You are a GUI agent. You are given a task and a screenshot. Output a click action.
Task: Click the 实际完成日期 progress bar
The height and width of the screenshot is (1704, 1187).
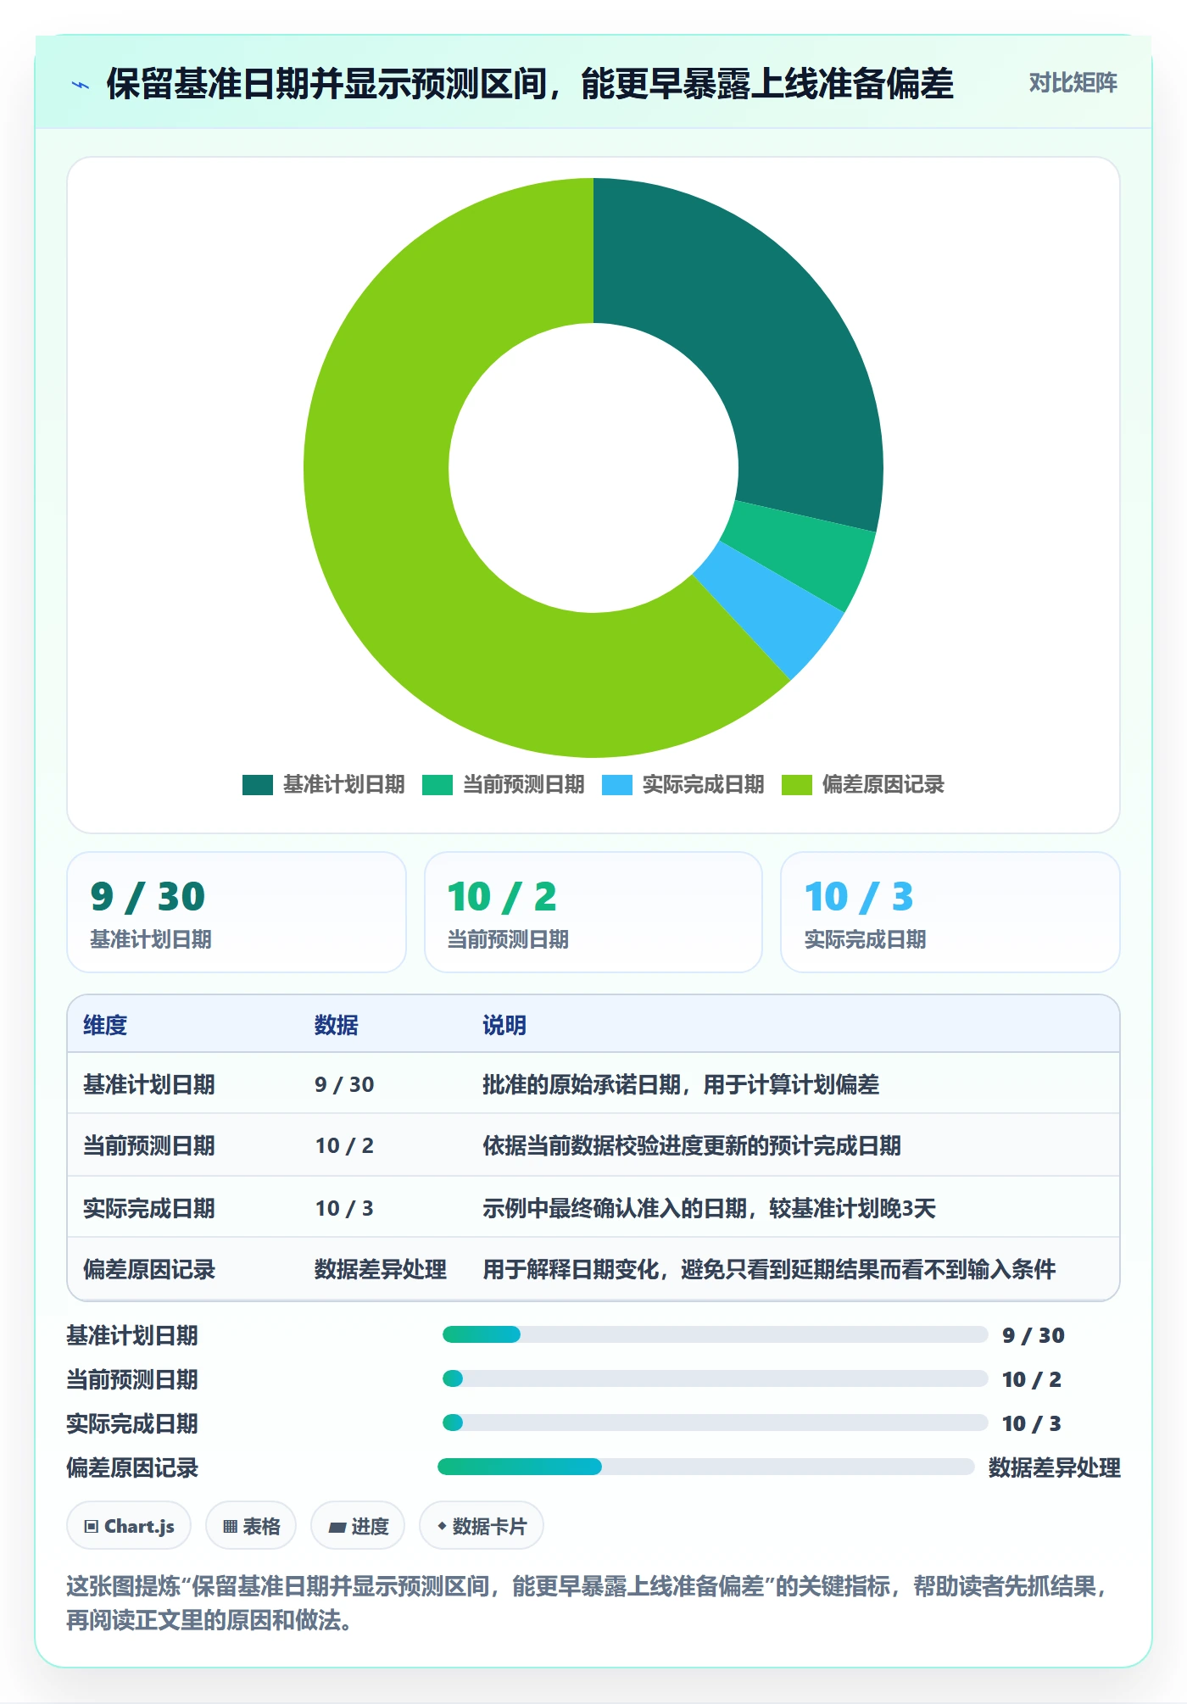tap(715, 1423)
